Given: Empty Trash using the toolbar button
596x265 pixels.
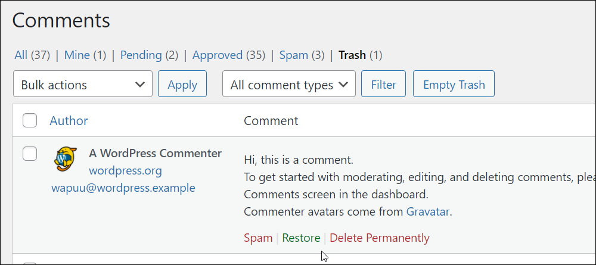Looking at the screenshot, I should [x=454, y=83].
